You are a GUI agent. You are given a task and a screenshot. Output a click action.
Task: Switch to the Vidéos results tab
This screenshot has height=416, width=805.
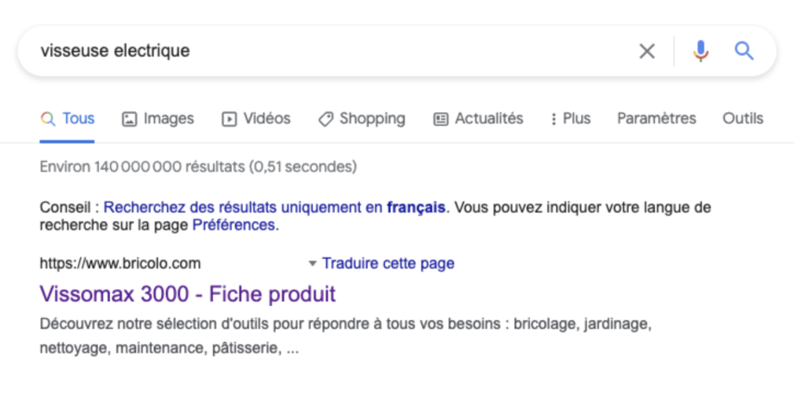[256, 119]
